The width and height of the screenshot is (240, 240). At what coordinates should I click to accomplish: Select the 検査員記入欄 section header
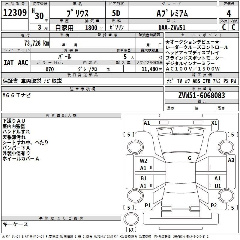61,115
